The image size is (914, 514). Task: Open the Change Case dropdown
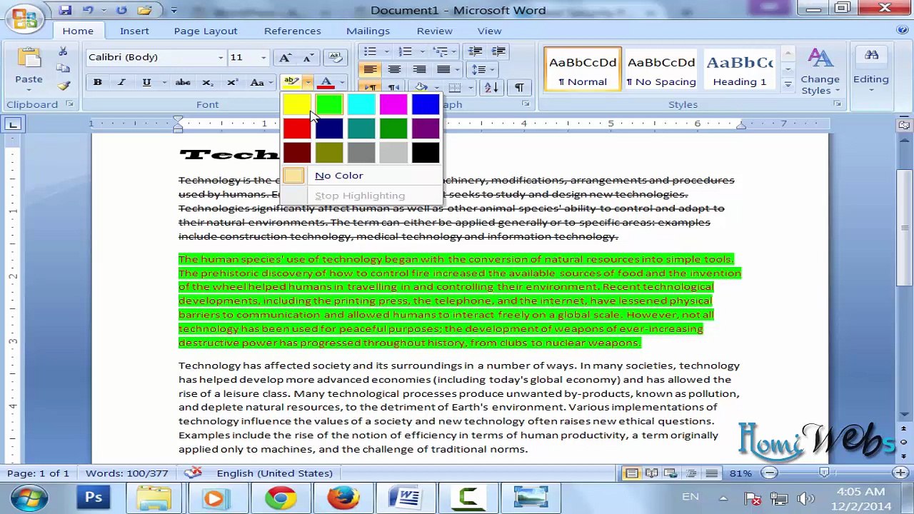coord(260,83)
